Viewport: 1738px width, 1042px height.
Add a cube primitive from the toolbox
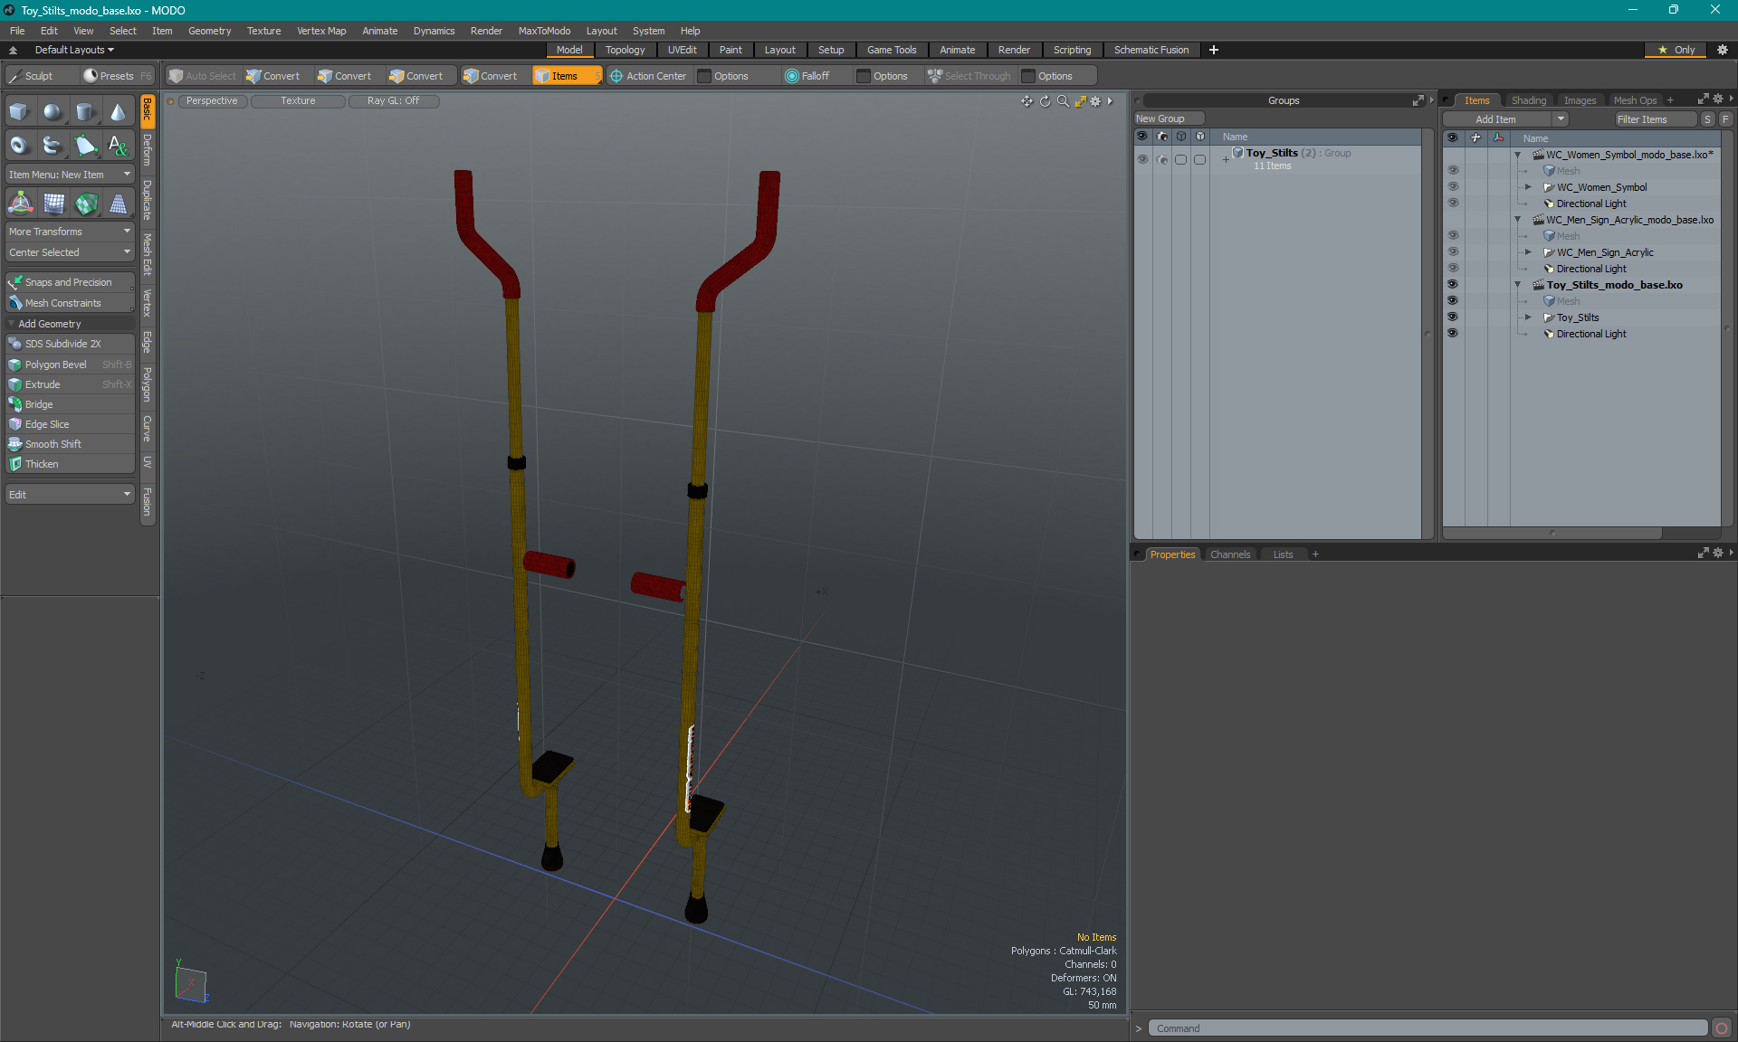pos(19,112)
